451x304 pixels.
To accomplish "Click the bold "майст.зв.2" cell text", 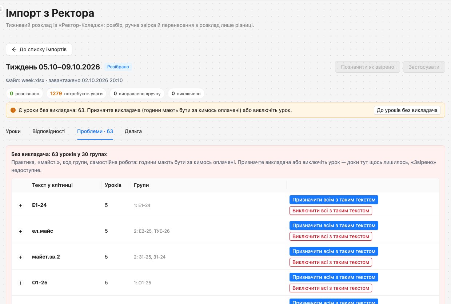I will (46, 257).
